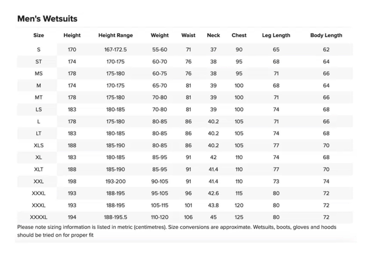The height and width of the screenshot is (265, 372).
Task: Select the 125 chest measurement cell
Action: pos(239,217)
